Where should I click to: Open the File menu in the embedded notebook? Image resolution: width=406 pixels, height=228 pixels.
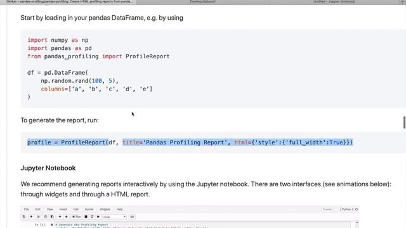point(27,209)
